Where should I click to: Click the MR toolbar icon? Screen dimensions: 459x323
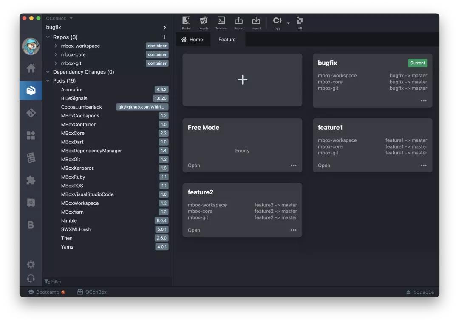300,22
